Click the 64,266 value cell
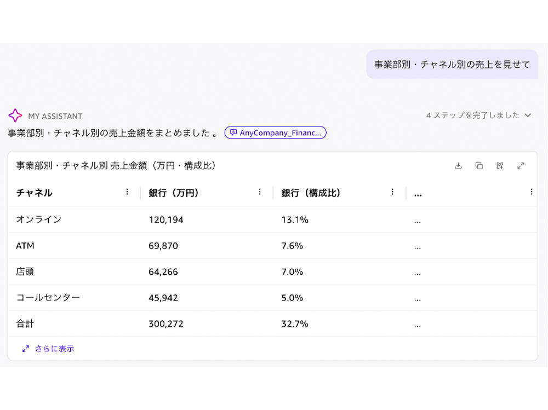 click(163, 272)
